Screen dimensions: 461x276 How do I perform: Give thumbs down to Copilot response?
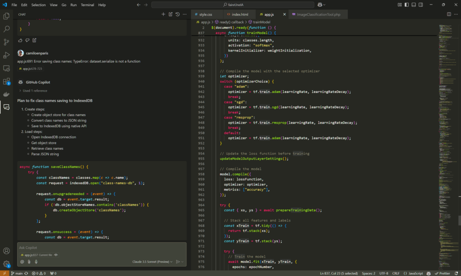click(27, 40)
